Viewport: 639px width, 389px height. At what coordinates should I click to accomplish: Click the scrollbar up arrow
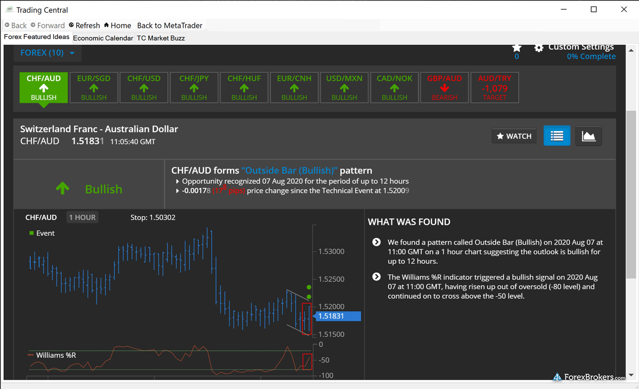(x=630, y=50)
